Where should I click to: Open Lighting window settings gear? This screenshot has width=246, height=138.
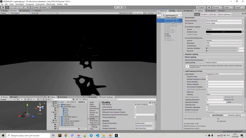[244, 14]
